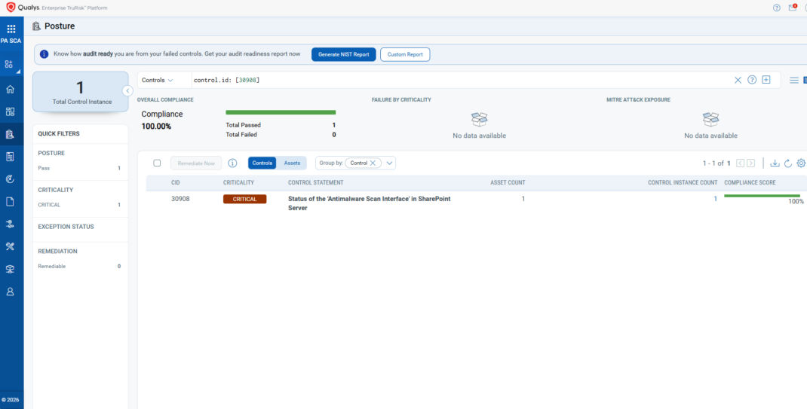Image resolution: width=807 pixels, height=409 pixels.
Task: Click the info icon in audit banner
Action: click(44, 54)
